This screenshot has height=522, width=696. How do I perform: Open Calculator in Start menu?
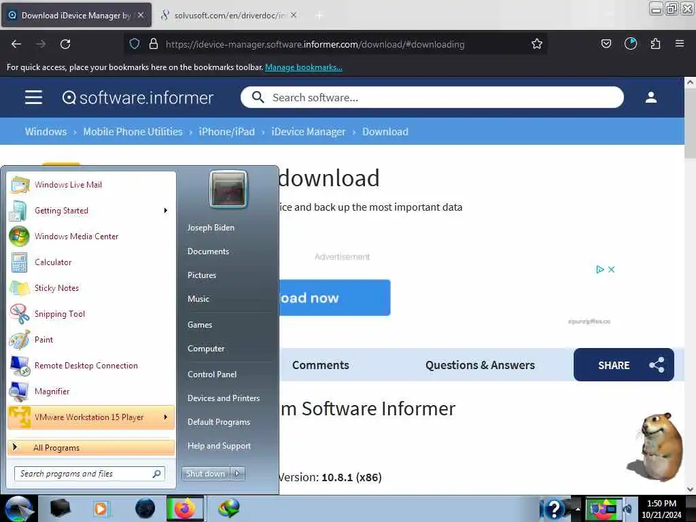coord(92,262)
